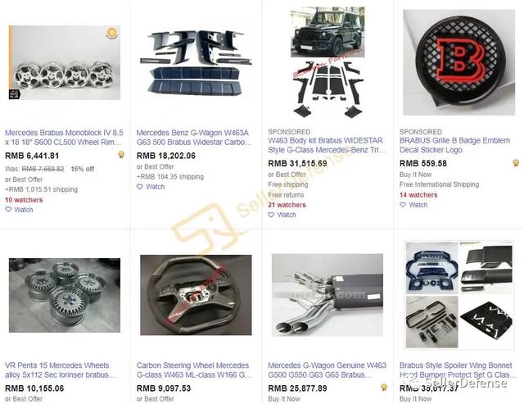This screenshot has width=524, height=404.
Task: Click the red B grille badge photo
Action: [x=458, y=62]
